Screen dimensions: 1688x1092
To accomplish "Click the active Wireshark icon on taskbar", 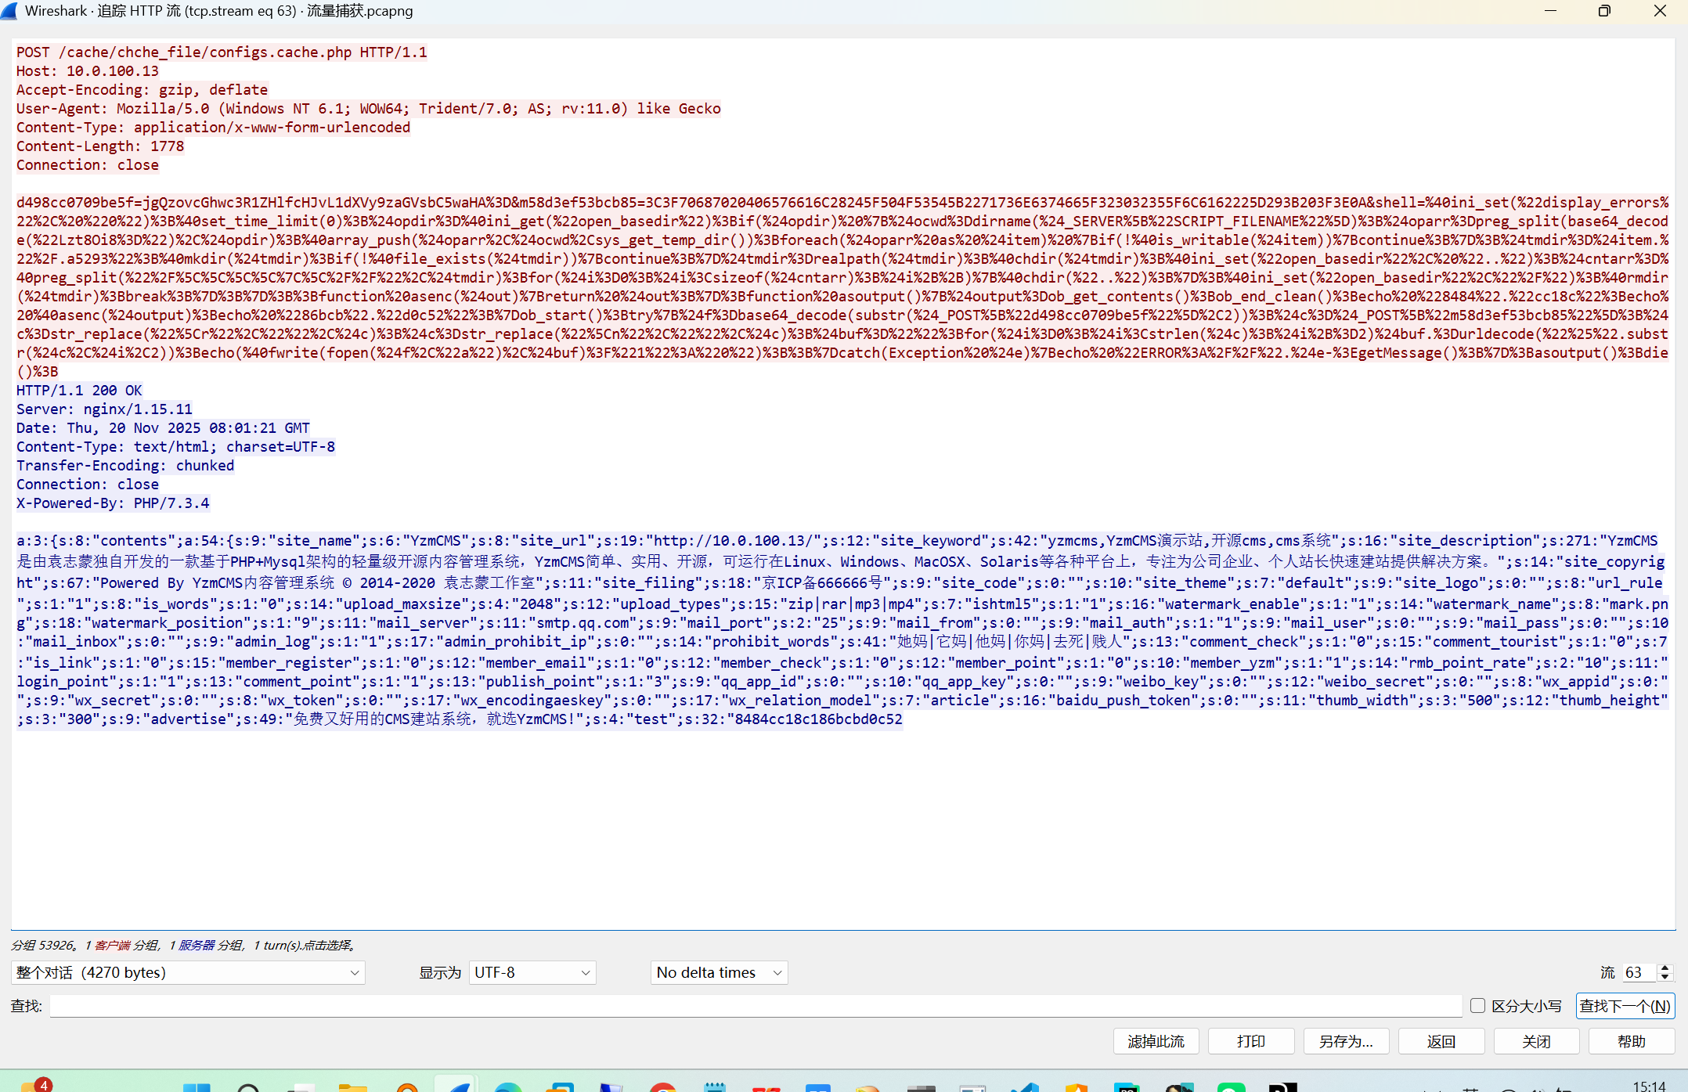I will 456,1087.
